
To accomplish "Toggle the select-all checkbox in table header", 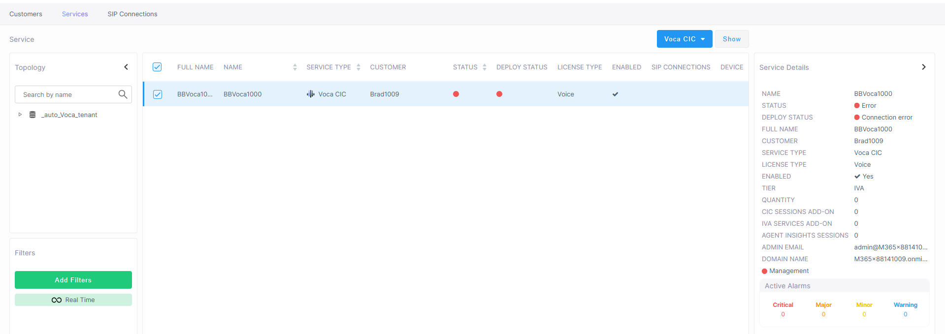I will pos(157,67).
